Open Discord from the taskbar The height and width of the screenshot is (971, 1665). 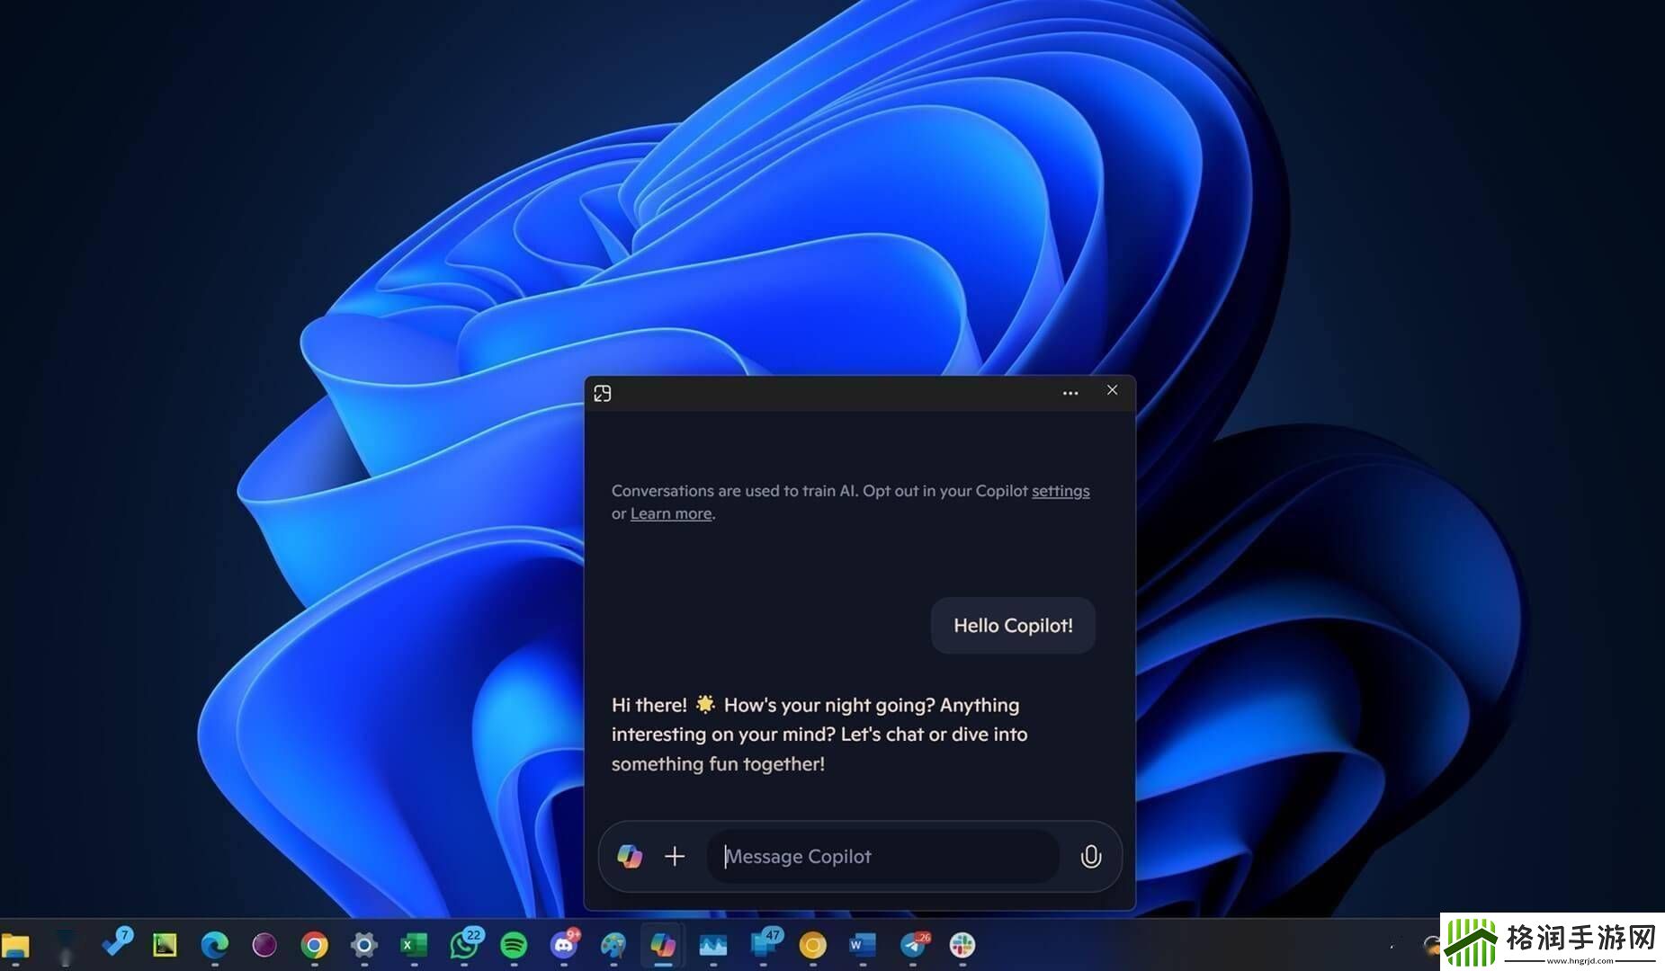[565, 946]
